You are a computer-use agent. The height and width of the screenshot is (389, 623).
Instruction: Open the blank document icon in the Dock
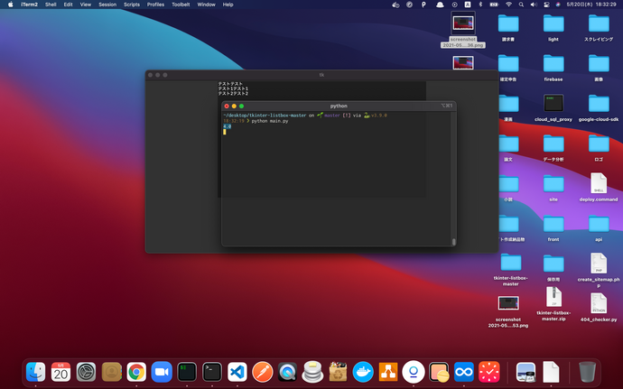[x=551, y=373]
